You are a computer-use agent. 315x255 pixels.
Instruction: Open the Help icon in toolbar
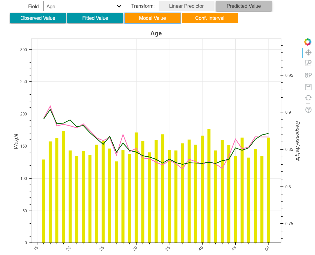tap(308, 110)
